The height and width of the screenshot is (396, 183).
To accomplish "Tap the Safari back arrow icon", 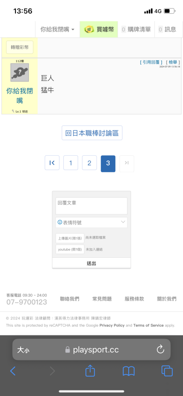I will pyautogui.click(x=13, y=371).
